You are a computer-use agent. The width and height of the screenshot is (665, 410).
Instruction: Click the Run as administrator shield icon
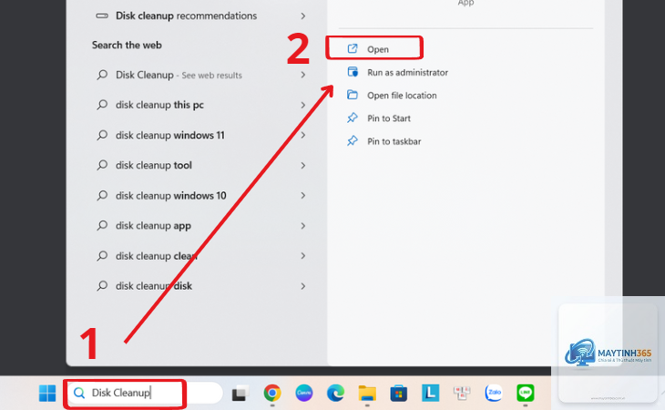click(353, 72)
